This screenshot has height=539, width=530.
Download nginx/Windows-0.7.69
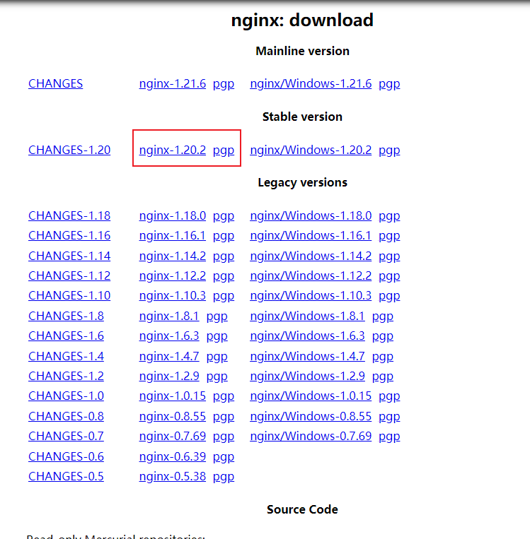[x=311, y=437]
